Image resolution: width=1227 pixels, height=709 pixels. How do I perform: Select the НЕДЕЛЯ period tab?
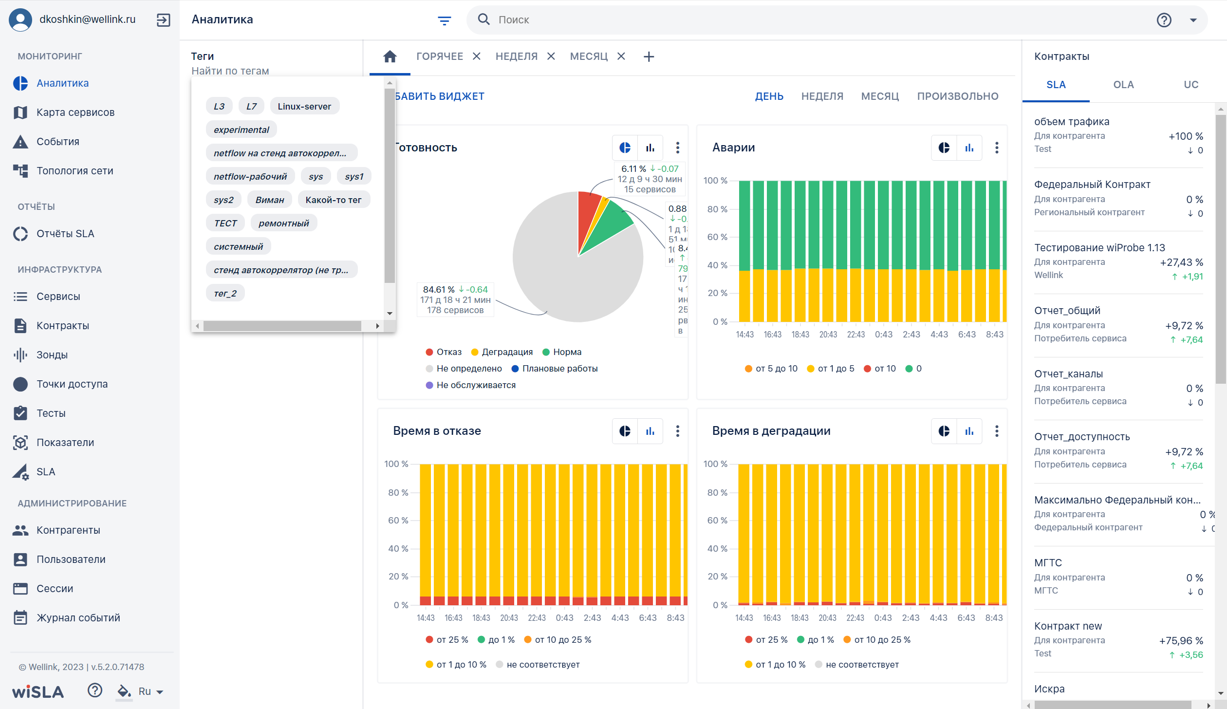click(822, 96)
